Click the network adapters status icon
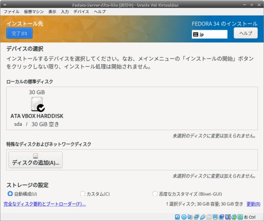This screenshot has height=221, width=264. coord(196,217)
